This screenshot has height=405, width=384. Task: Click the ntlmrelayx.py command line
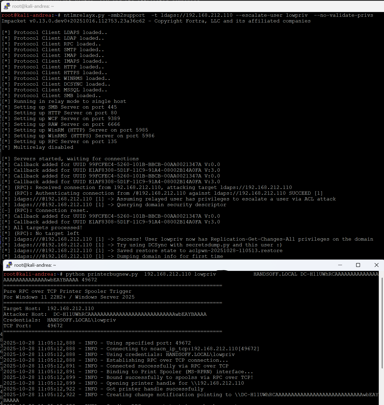click(187, 15)
